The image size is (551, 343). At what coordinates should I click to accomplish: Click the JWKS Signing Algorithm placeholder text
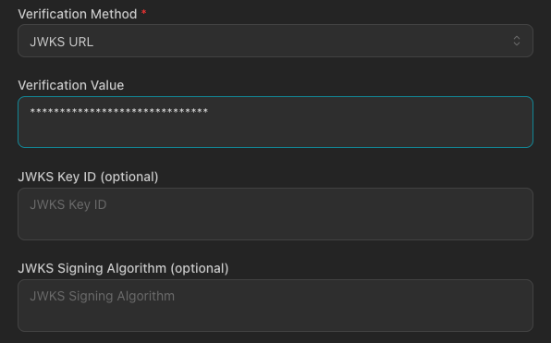click(103, 296)
